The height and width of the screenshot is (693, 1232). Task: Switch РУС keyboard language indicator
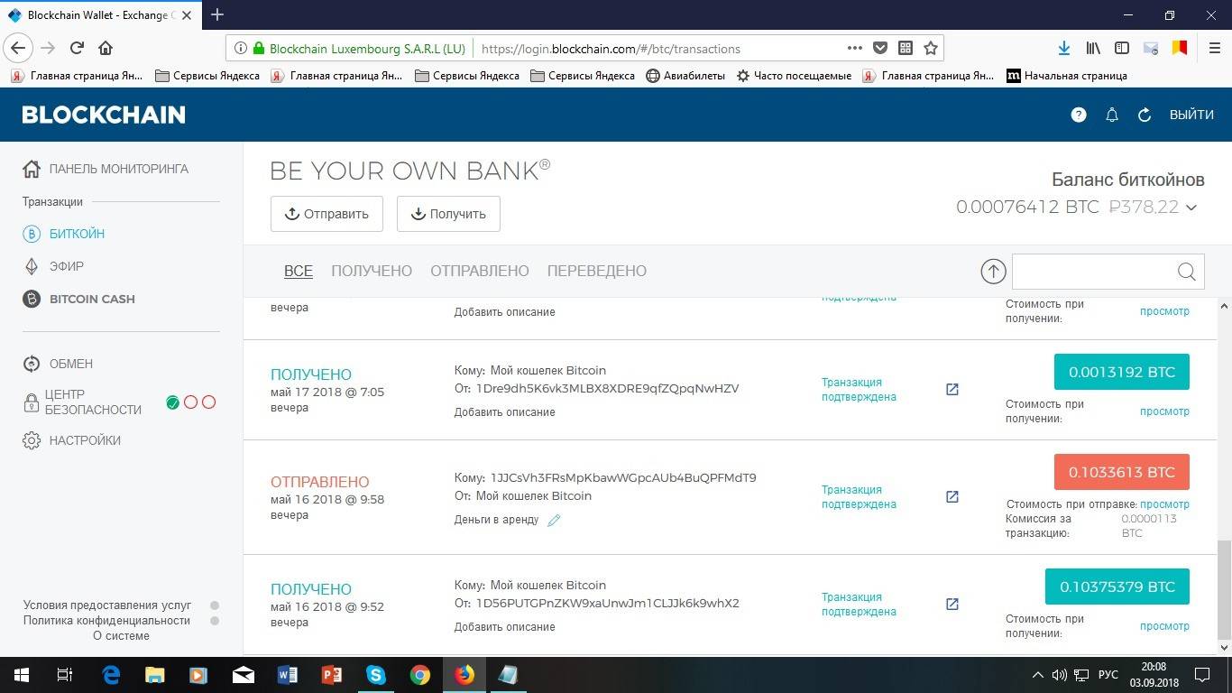click(1108, 674)
